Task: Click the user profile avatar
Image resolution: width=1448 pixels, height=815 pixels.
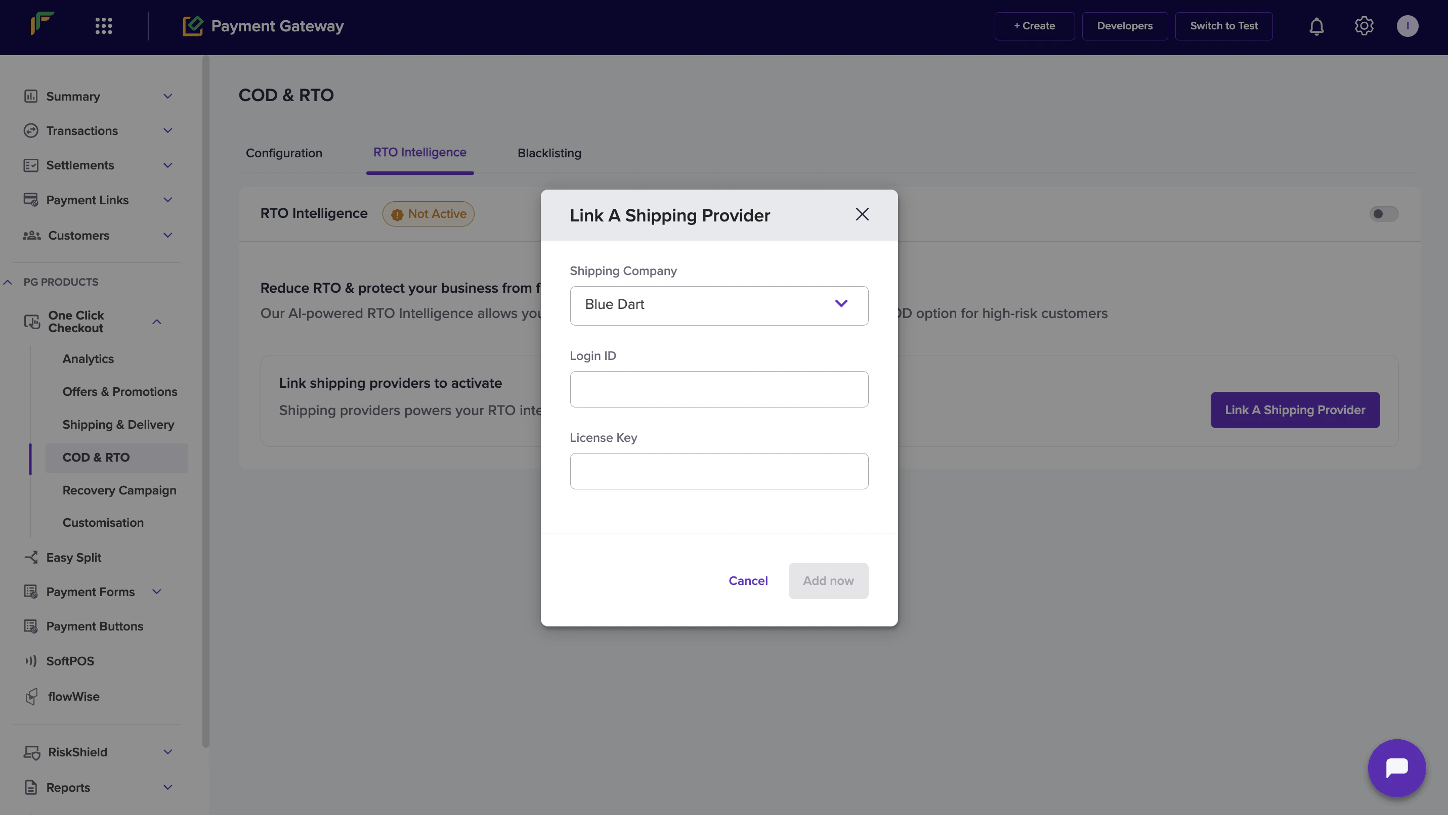Action: [x=1407, y=26]
